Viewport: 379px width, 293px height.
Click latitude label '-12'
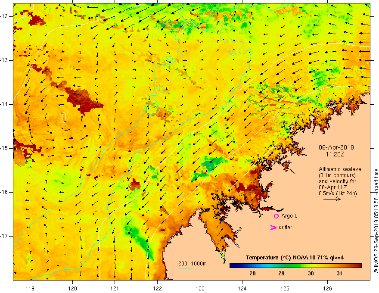[x=4, y=16]
